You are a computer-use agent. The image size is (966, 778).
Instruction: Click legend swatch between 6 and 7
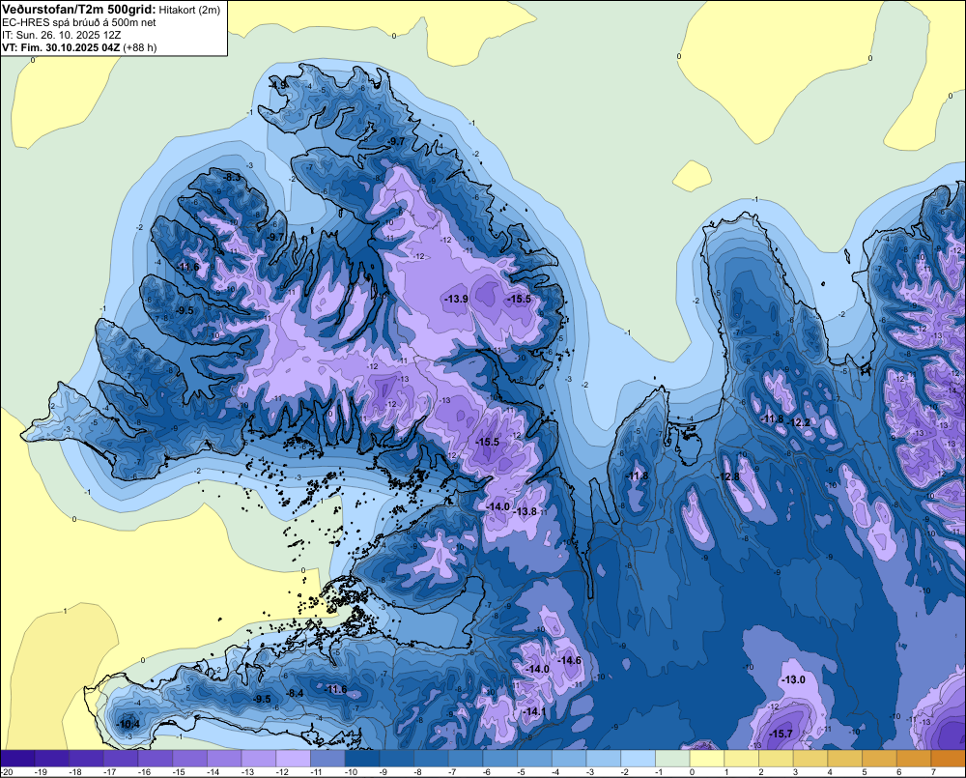[914, 759]
